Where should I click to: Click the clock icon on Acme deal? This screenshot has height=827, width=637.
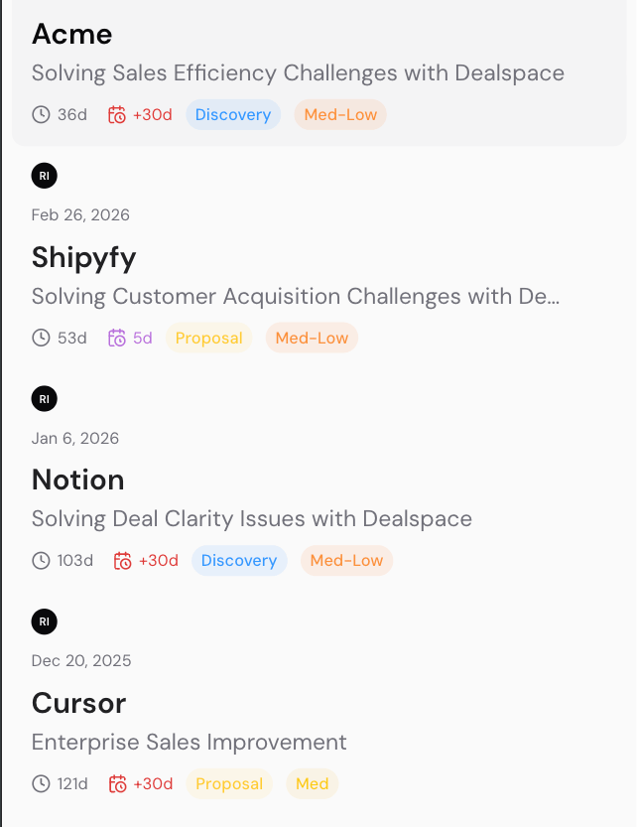41,115
